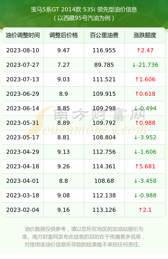Select price 9.03 in the 2023-07-13 row
Image resolution: width=168 pixels, height=259 pixels.
[x=64, y=80]
